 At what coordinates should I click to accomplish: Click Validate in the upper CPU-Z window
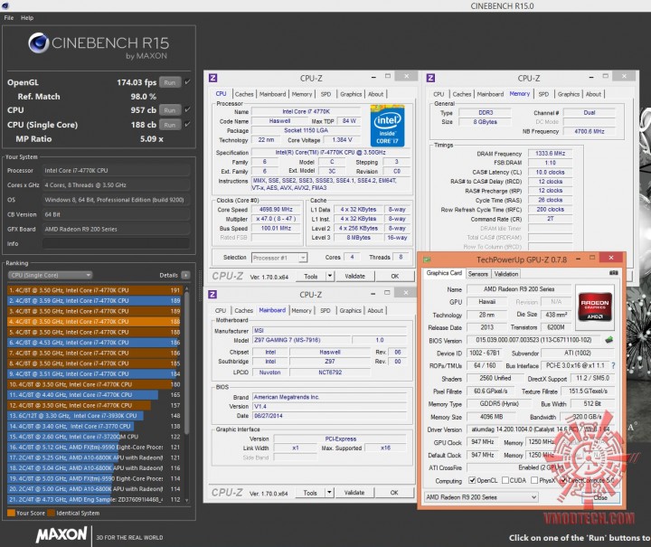tap(355, 276)
